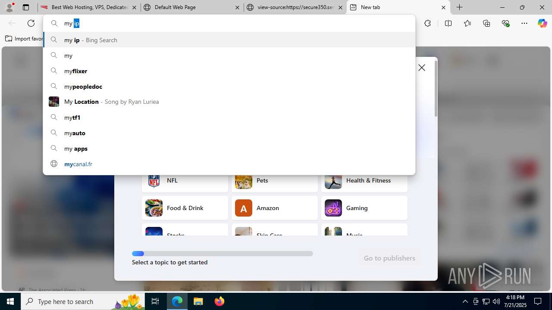This screenshot has width=552, height=310.
Task: Select the 'my apps' suggestion
Action: pyautogui.click(x=229, y=149)
